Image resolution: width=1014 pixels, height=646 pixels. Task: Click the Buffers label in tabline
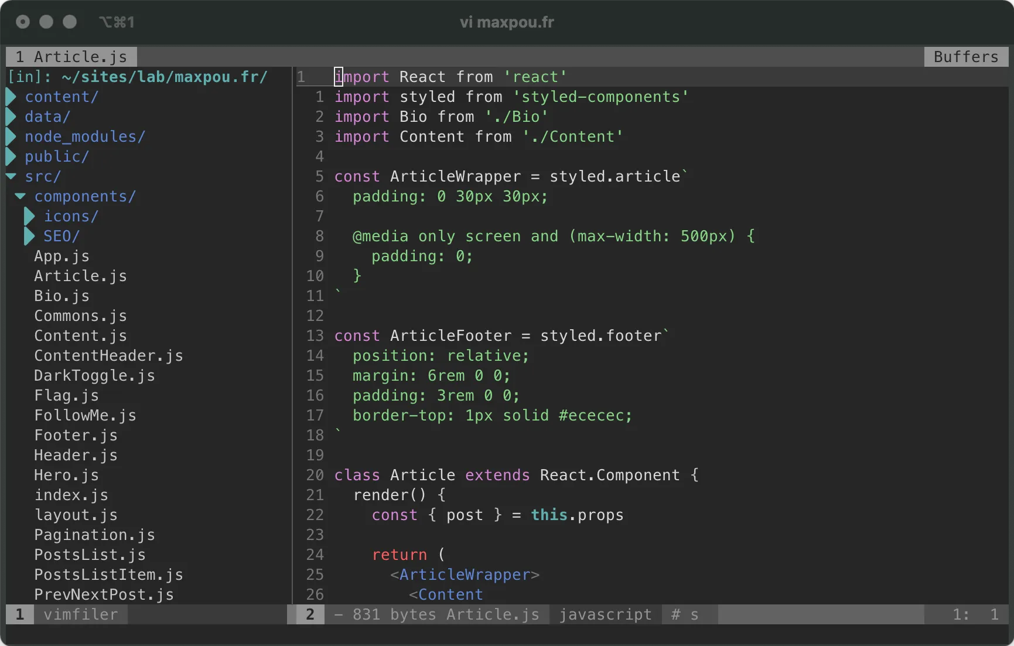966,57
